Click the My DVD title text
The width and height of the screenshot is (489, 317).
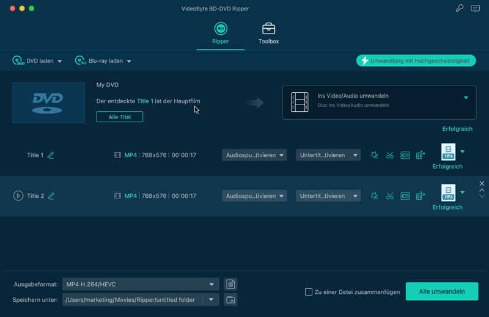[108, 85]
